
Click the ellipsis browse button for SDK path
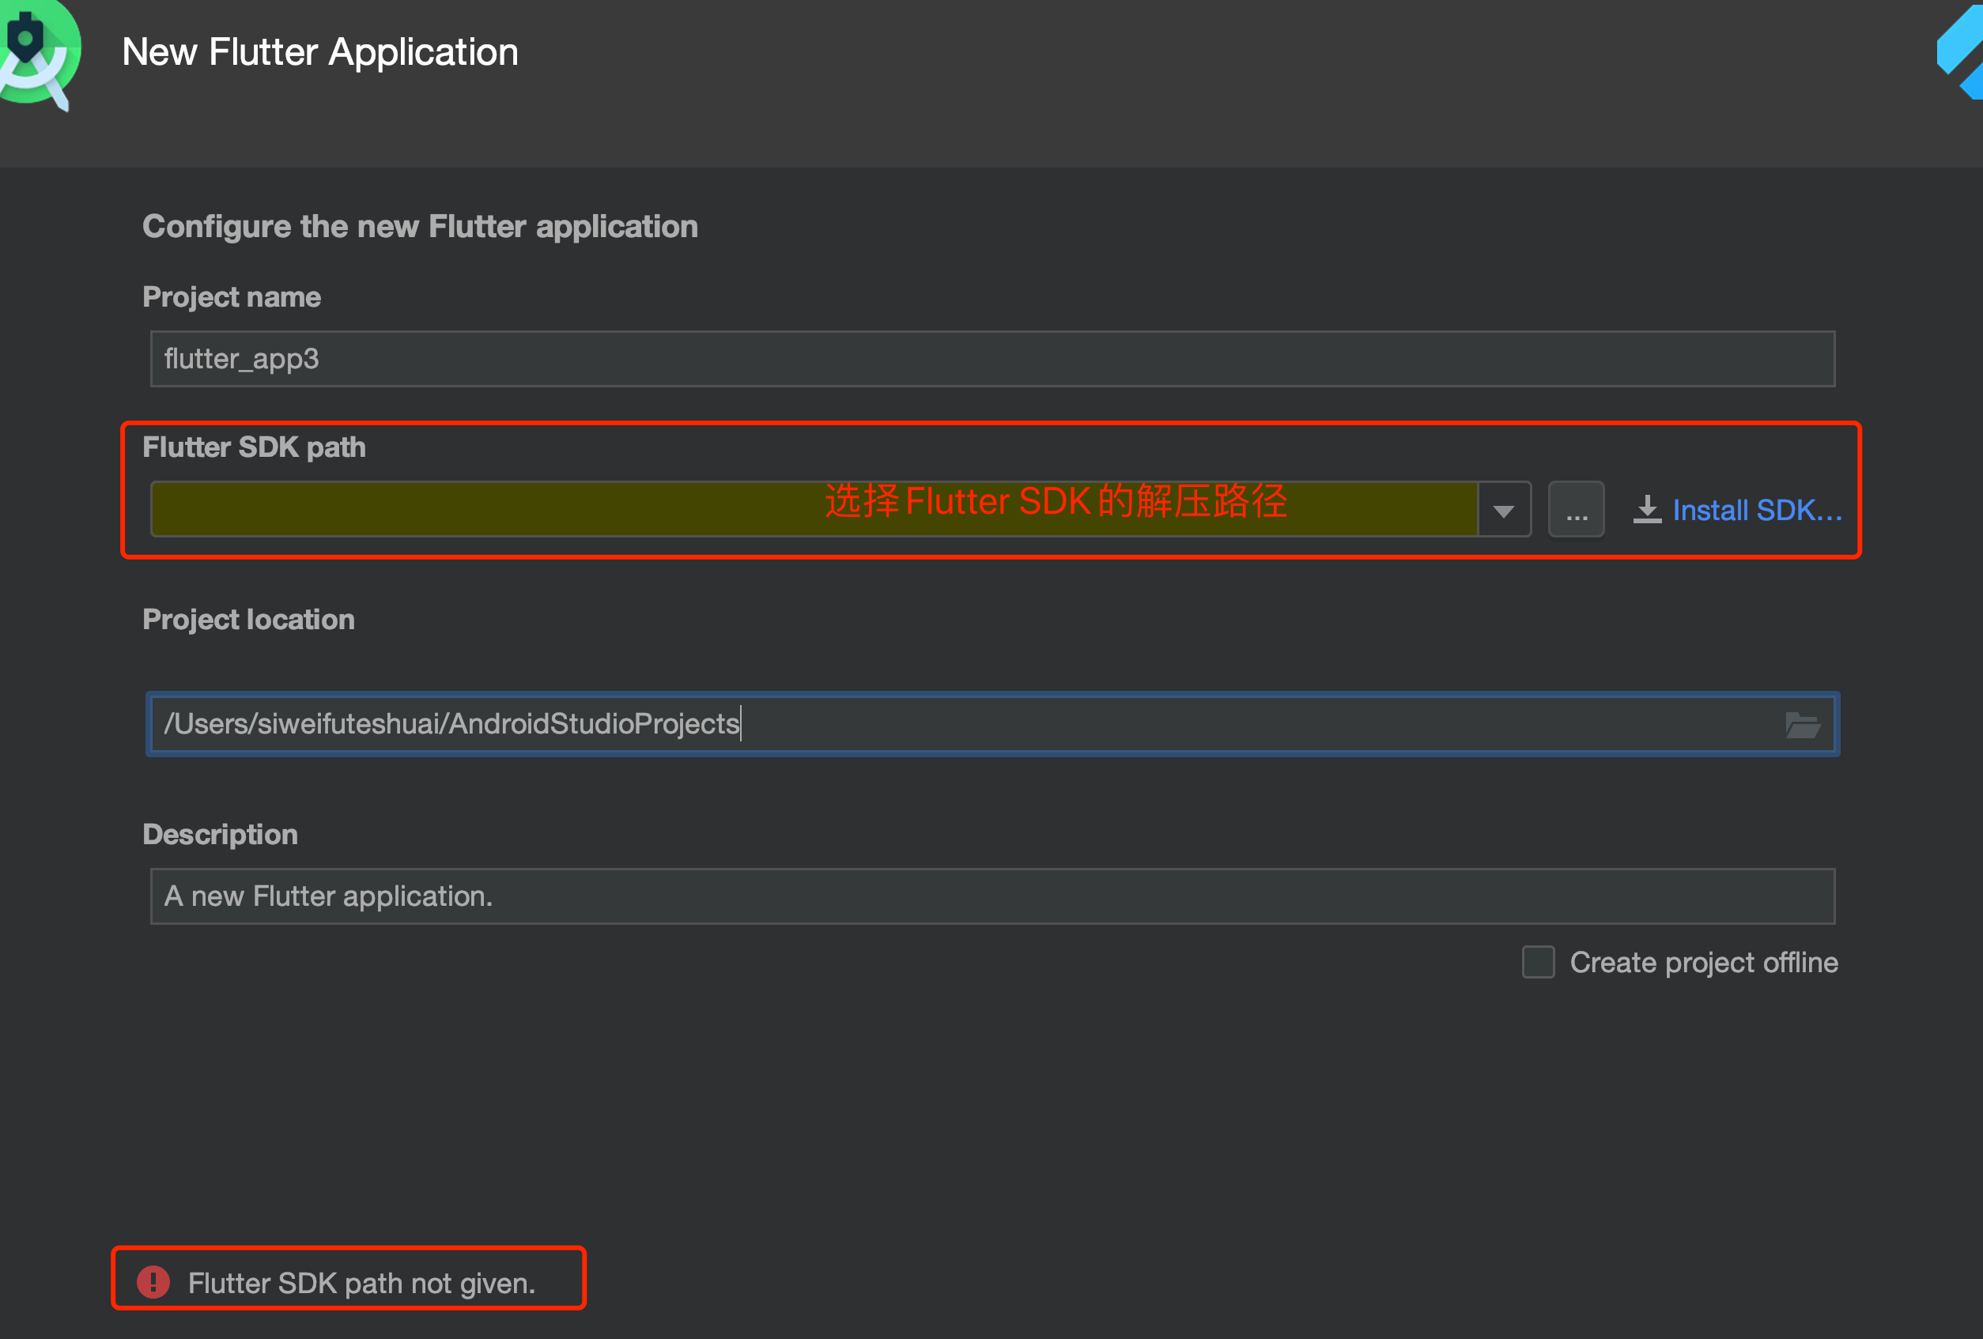click(x=1576, y=509)
